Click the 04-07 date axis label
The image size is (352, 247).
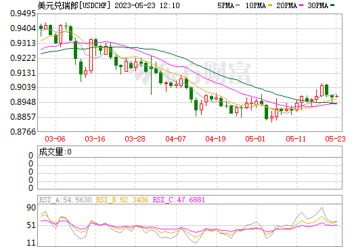(x=175, y=139)
